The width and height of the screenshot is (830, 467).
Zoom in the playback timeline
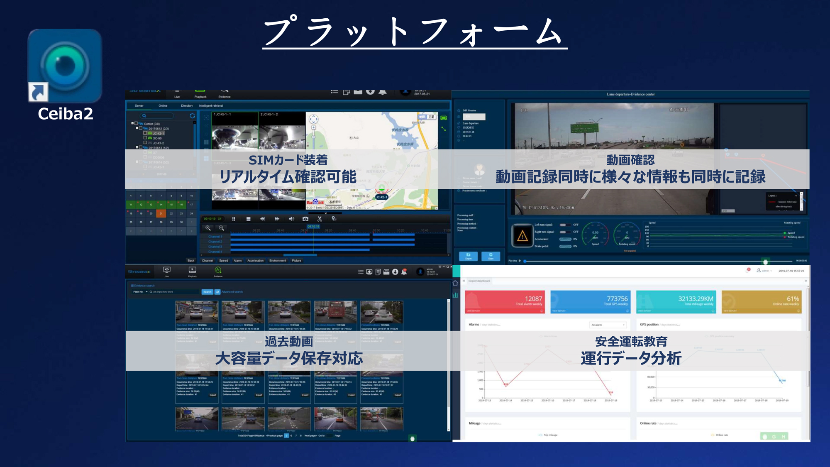coord(208,228)
